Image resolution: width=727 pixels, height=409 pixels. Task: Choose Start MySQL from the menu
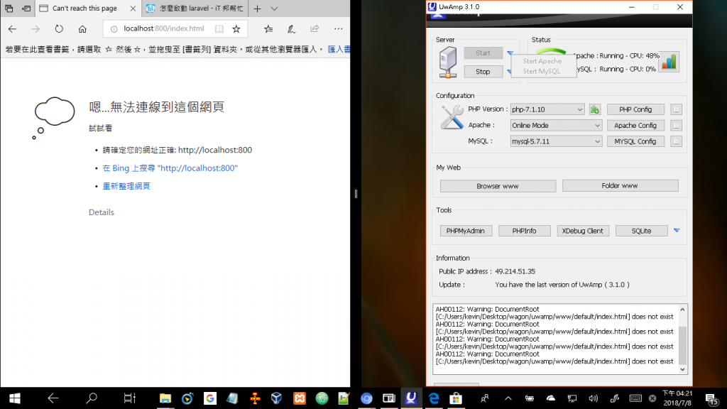pos(542,71)
